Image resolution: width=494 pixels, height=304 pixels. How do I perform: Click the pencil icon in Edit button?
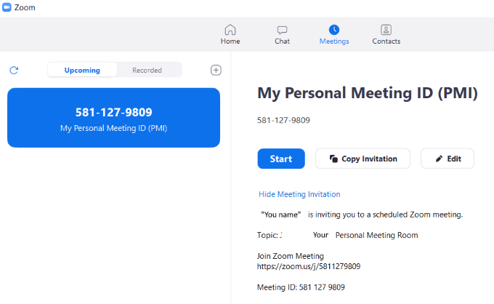point(438,159)
